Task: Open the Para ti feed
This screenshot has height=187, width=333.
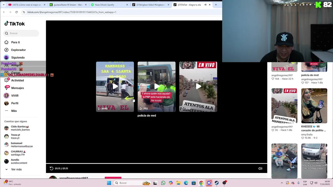Action: coord(15,42)
